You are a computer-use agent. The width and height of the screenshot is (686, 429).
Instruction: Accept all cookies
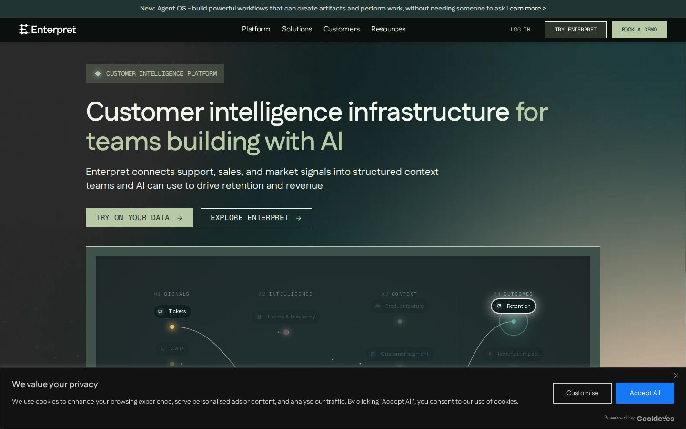(645, 393)
